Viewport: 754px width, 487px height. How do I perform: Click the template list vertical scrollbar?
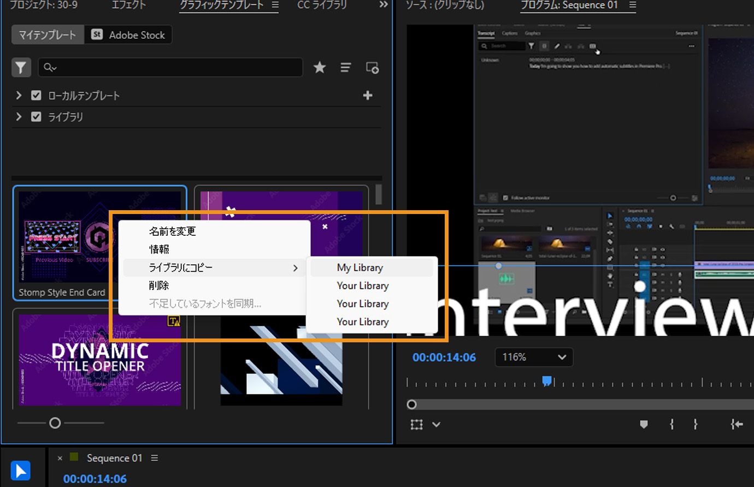point(378,194)
